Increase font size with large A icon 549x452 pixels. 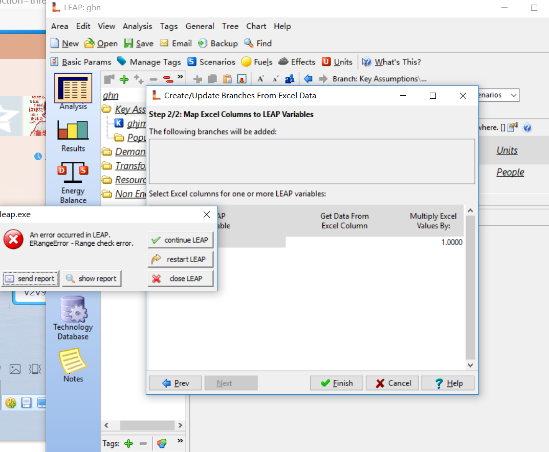[260, 79]
